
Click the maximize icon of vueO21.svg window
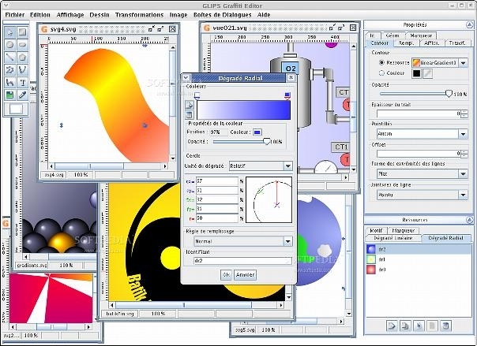tap(341, 28)
